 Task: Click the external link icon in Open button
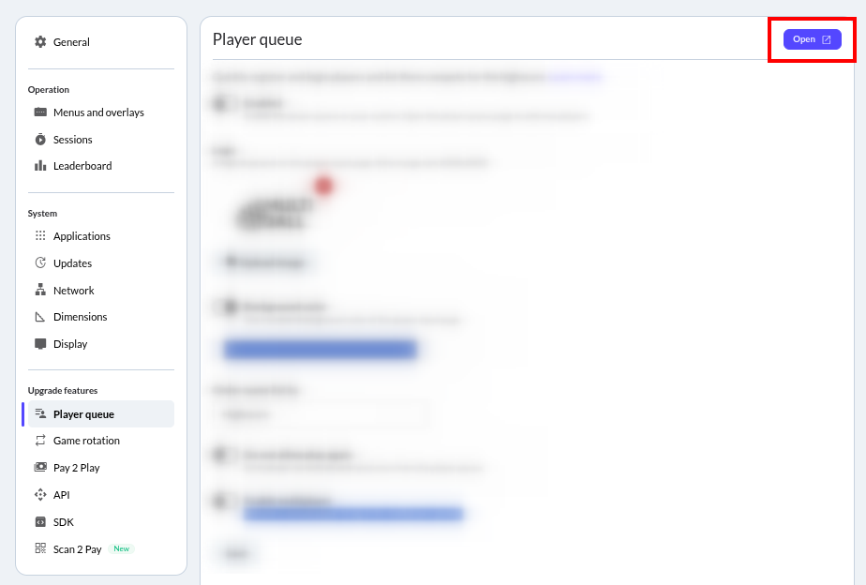[827, 39]
